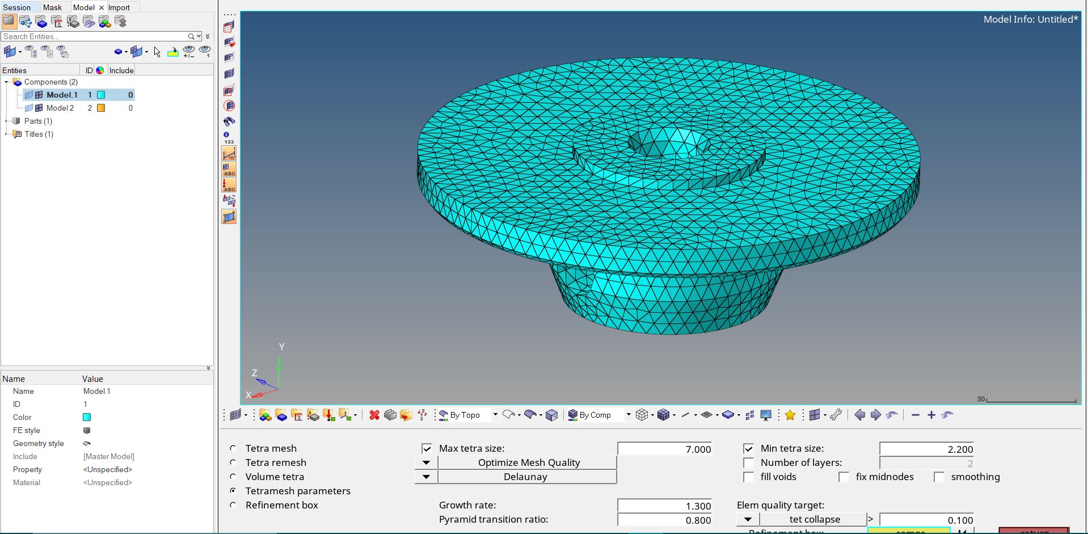
Task: Click Model 2 color swatch in browser
Action: pyautogui.click(x=102, y=108)
